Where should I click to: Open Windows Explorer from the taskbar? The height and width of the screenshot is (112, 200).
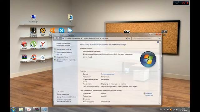pos(21,110)
